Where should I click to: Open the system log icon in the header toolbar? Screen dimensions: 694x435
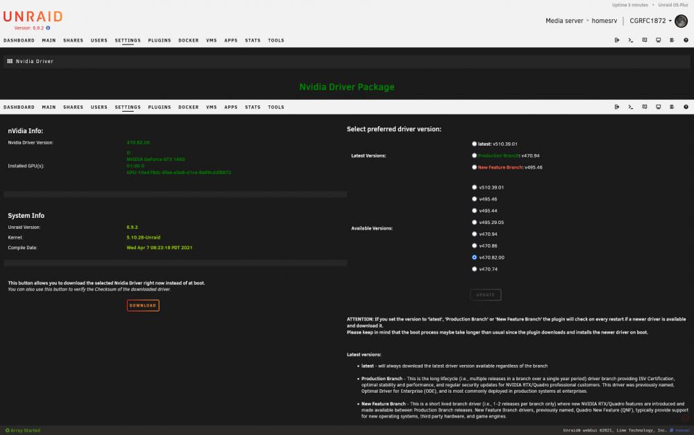pyautogui.click(x=672, y=40)
